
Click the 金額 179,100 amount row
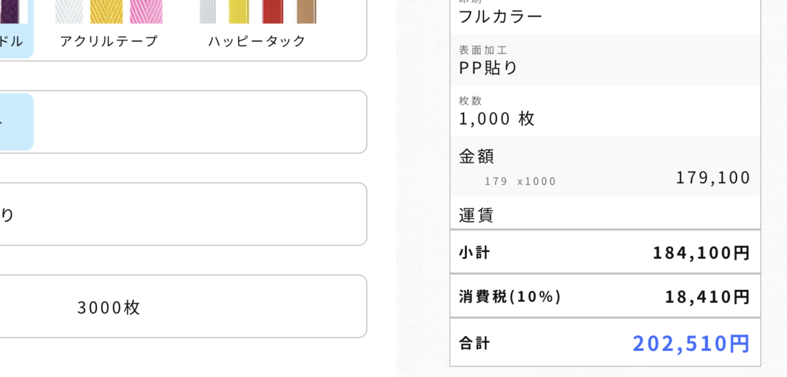[x=605, y=166]
